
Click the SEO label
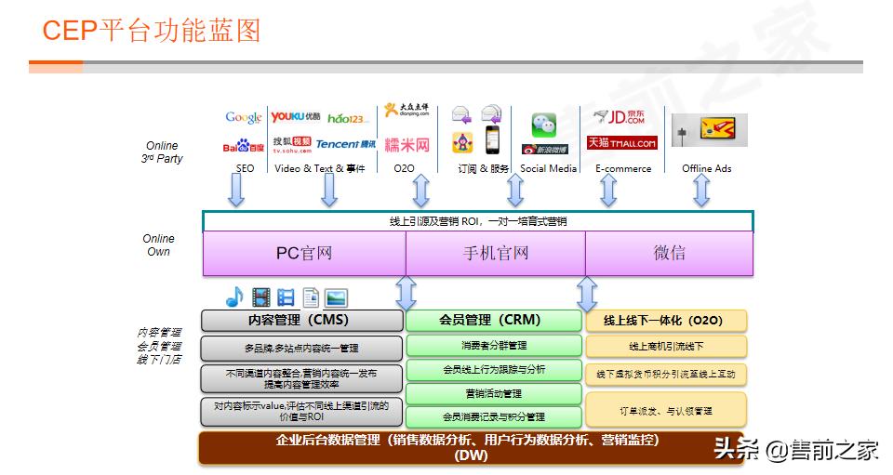[x=245, y=168]
